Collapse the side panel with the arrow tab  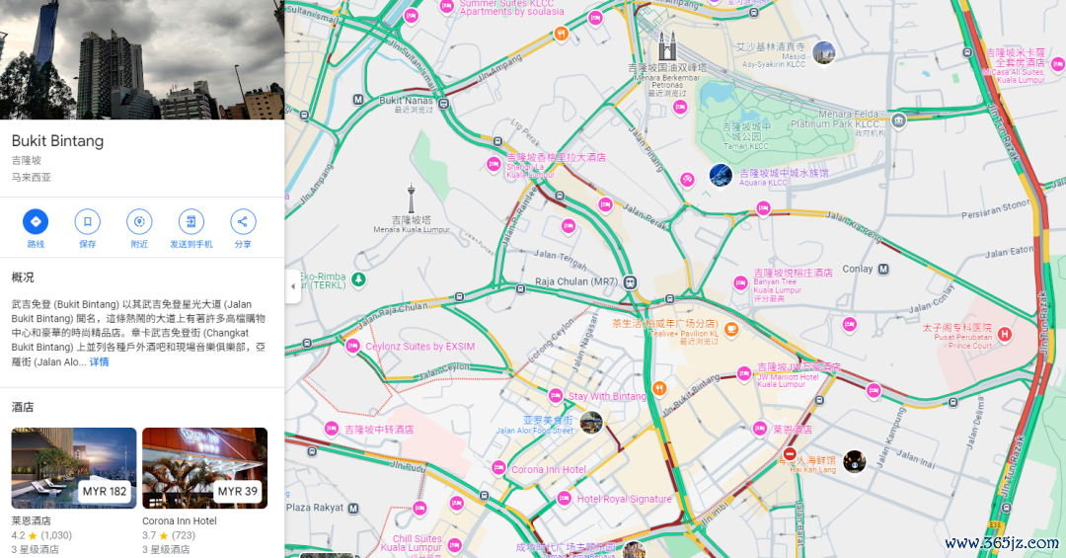293,286
